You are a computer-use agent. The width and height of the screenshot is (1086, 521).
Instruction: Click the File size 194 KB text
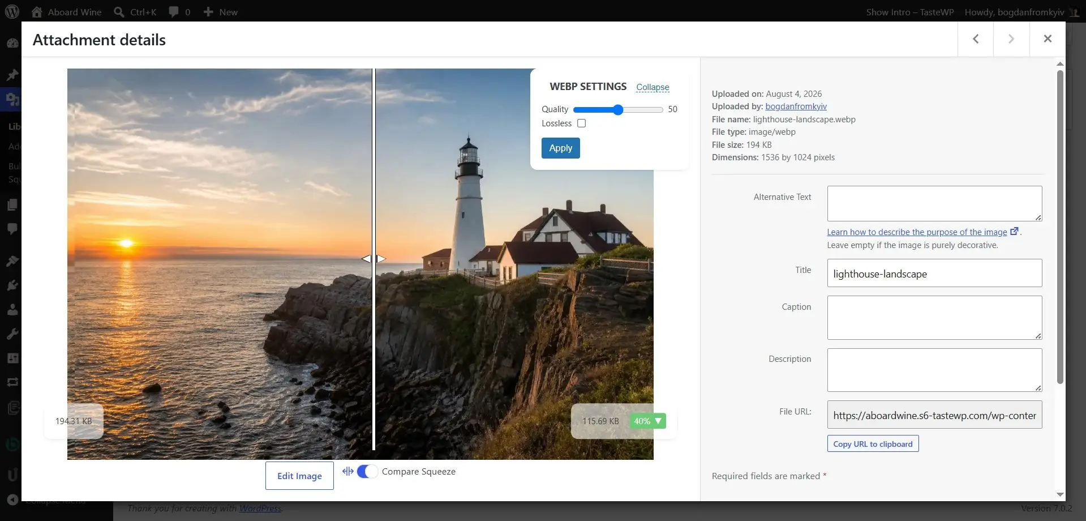point(741,145)
